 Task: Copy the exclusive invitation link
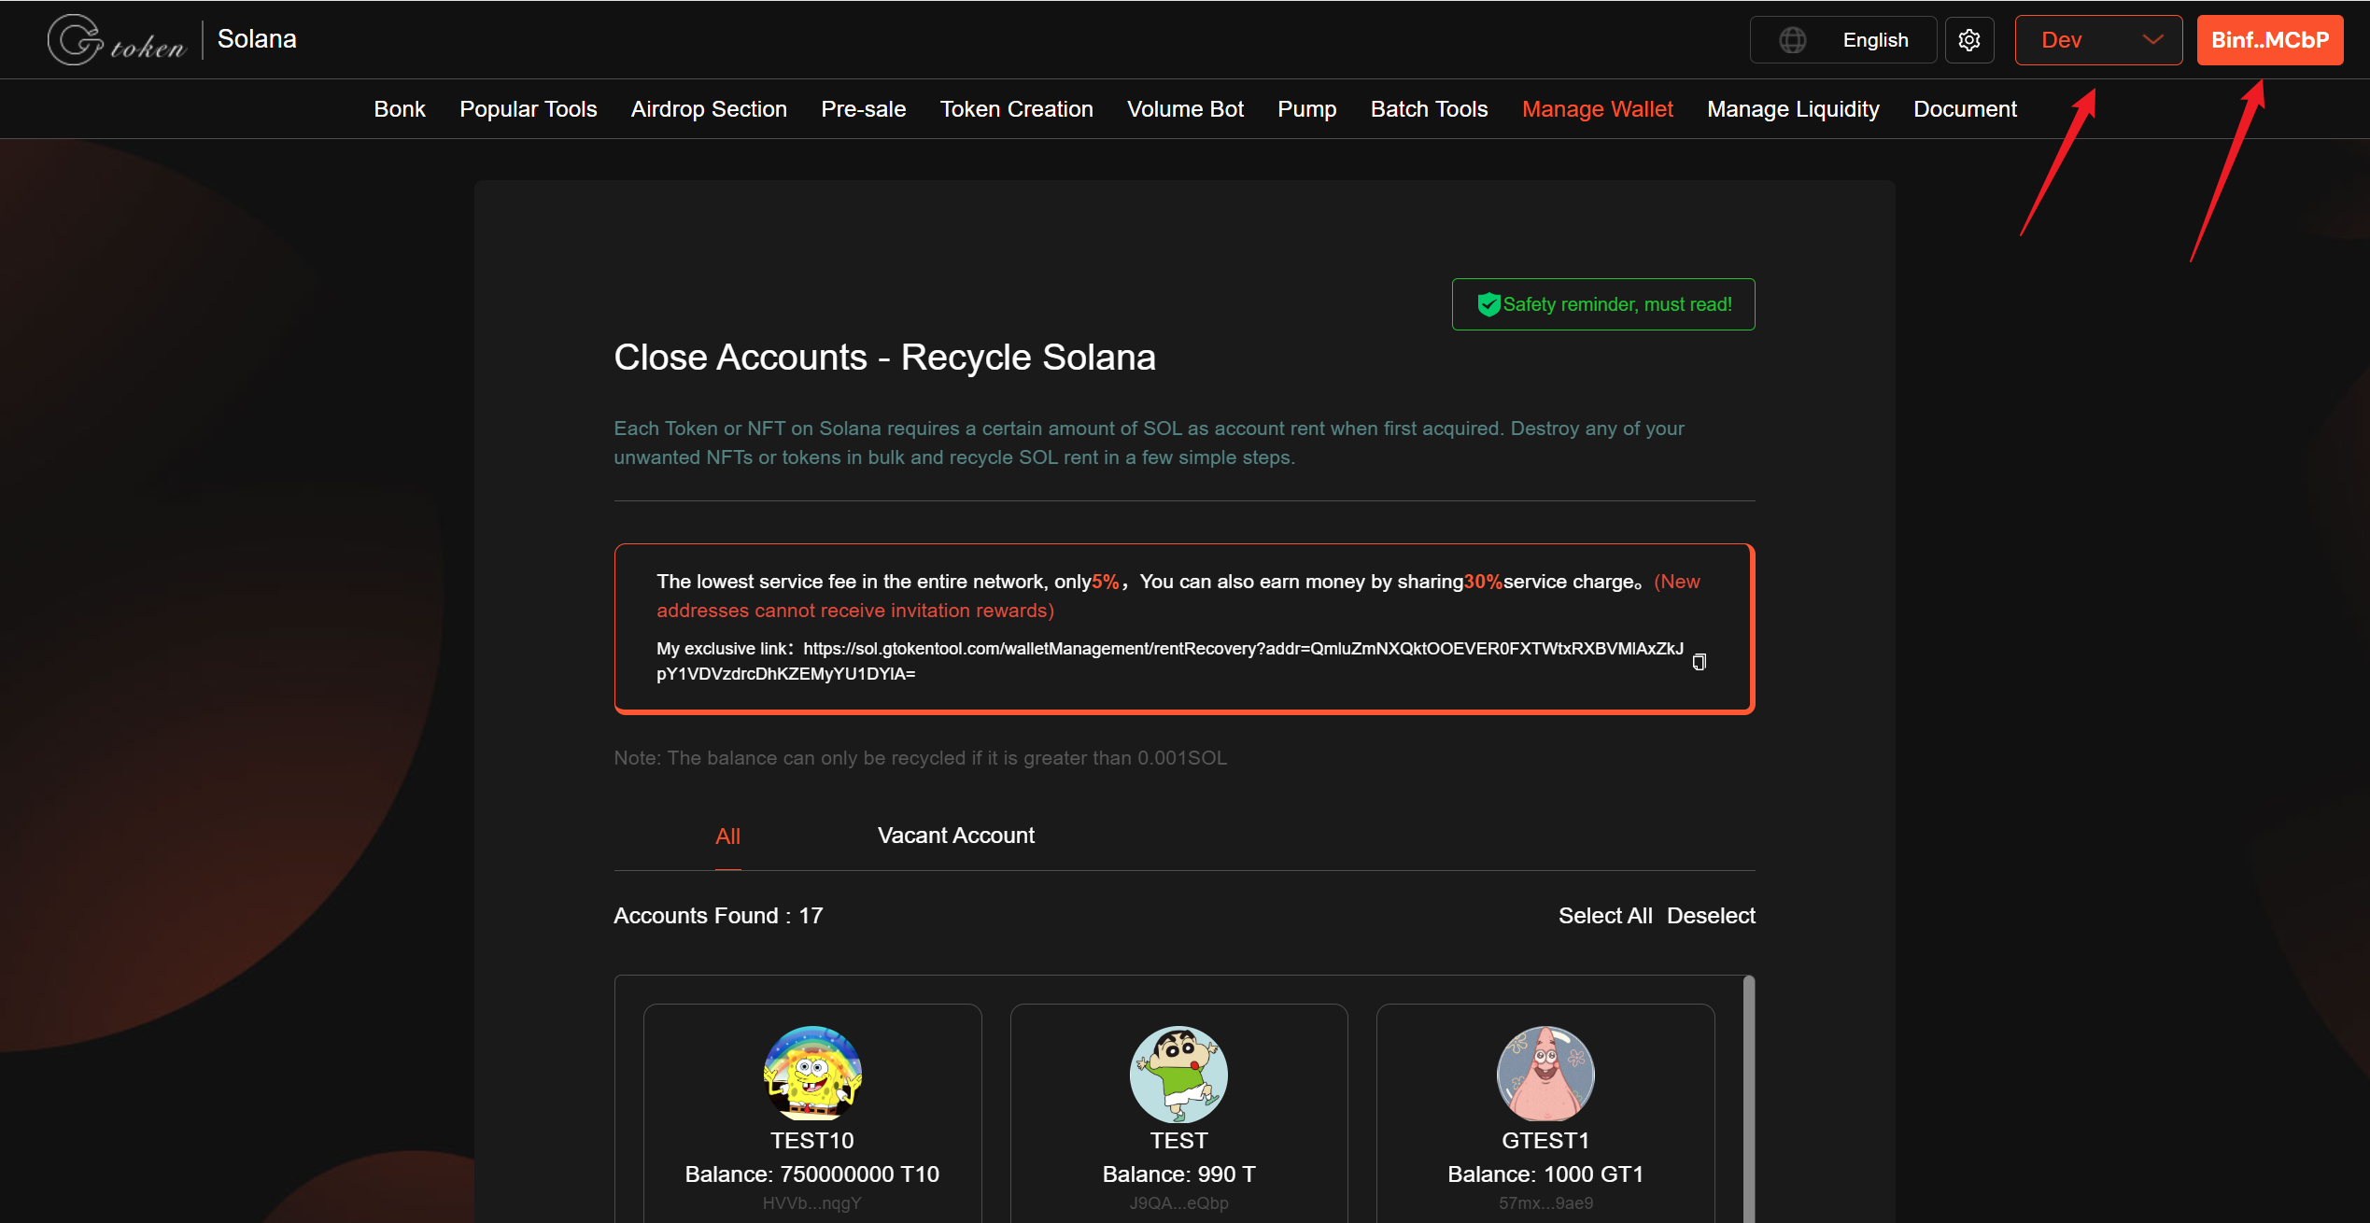[1699, 662]
